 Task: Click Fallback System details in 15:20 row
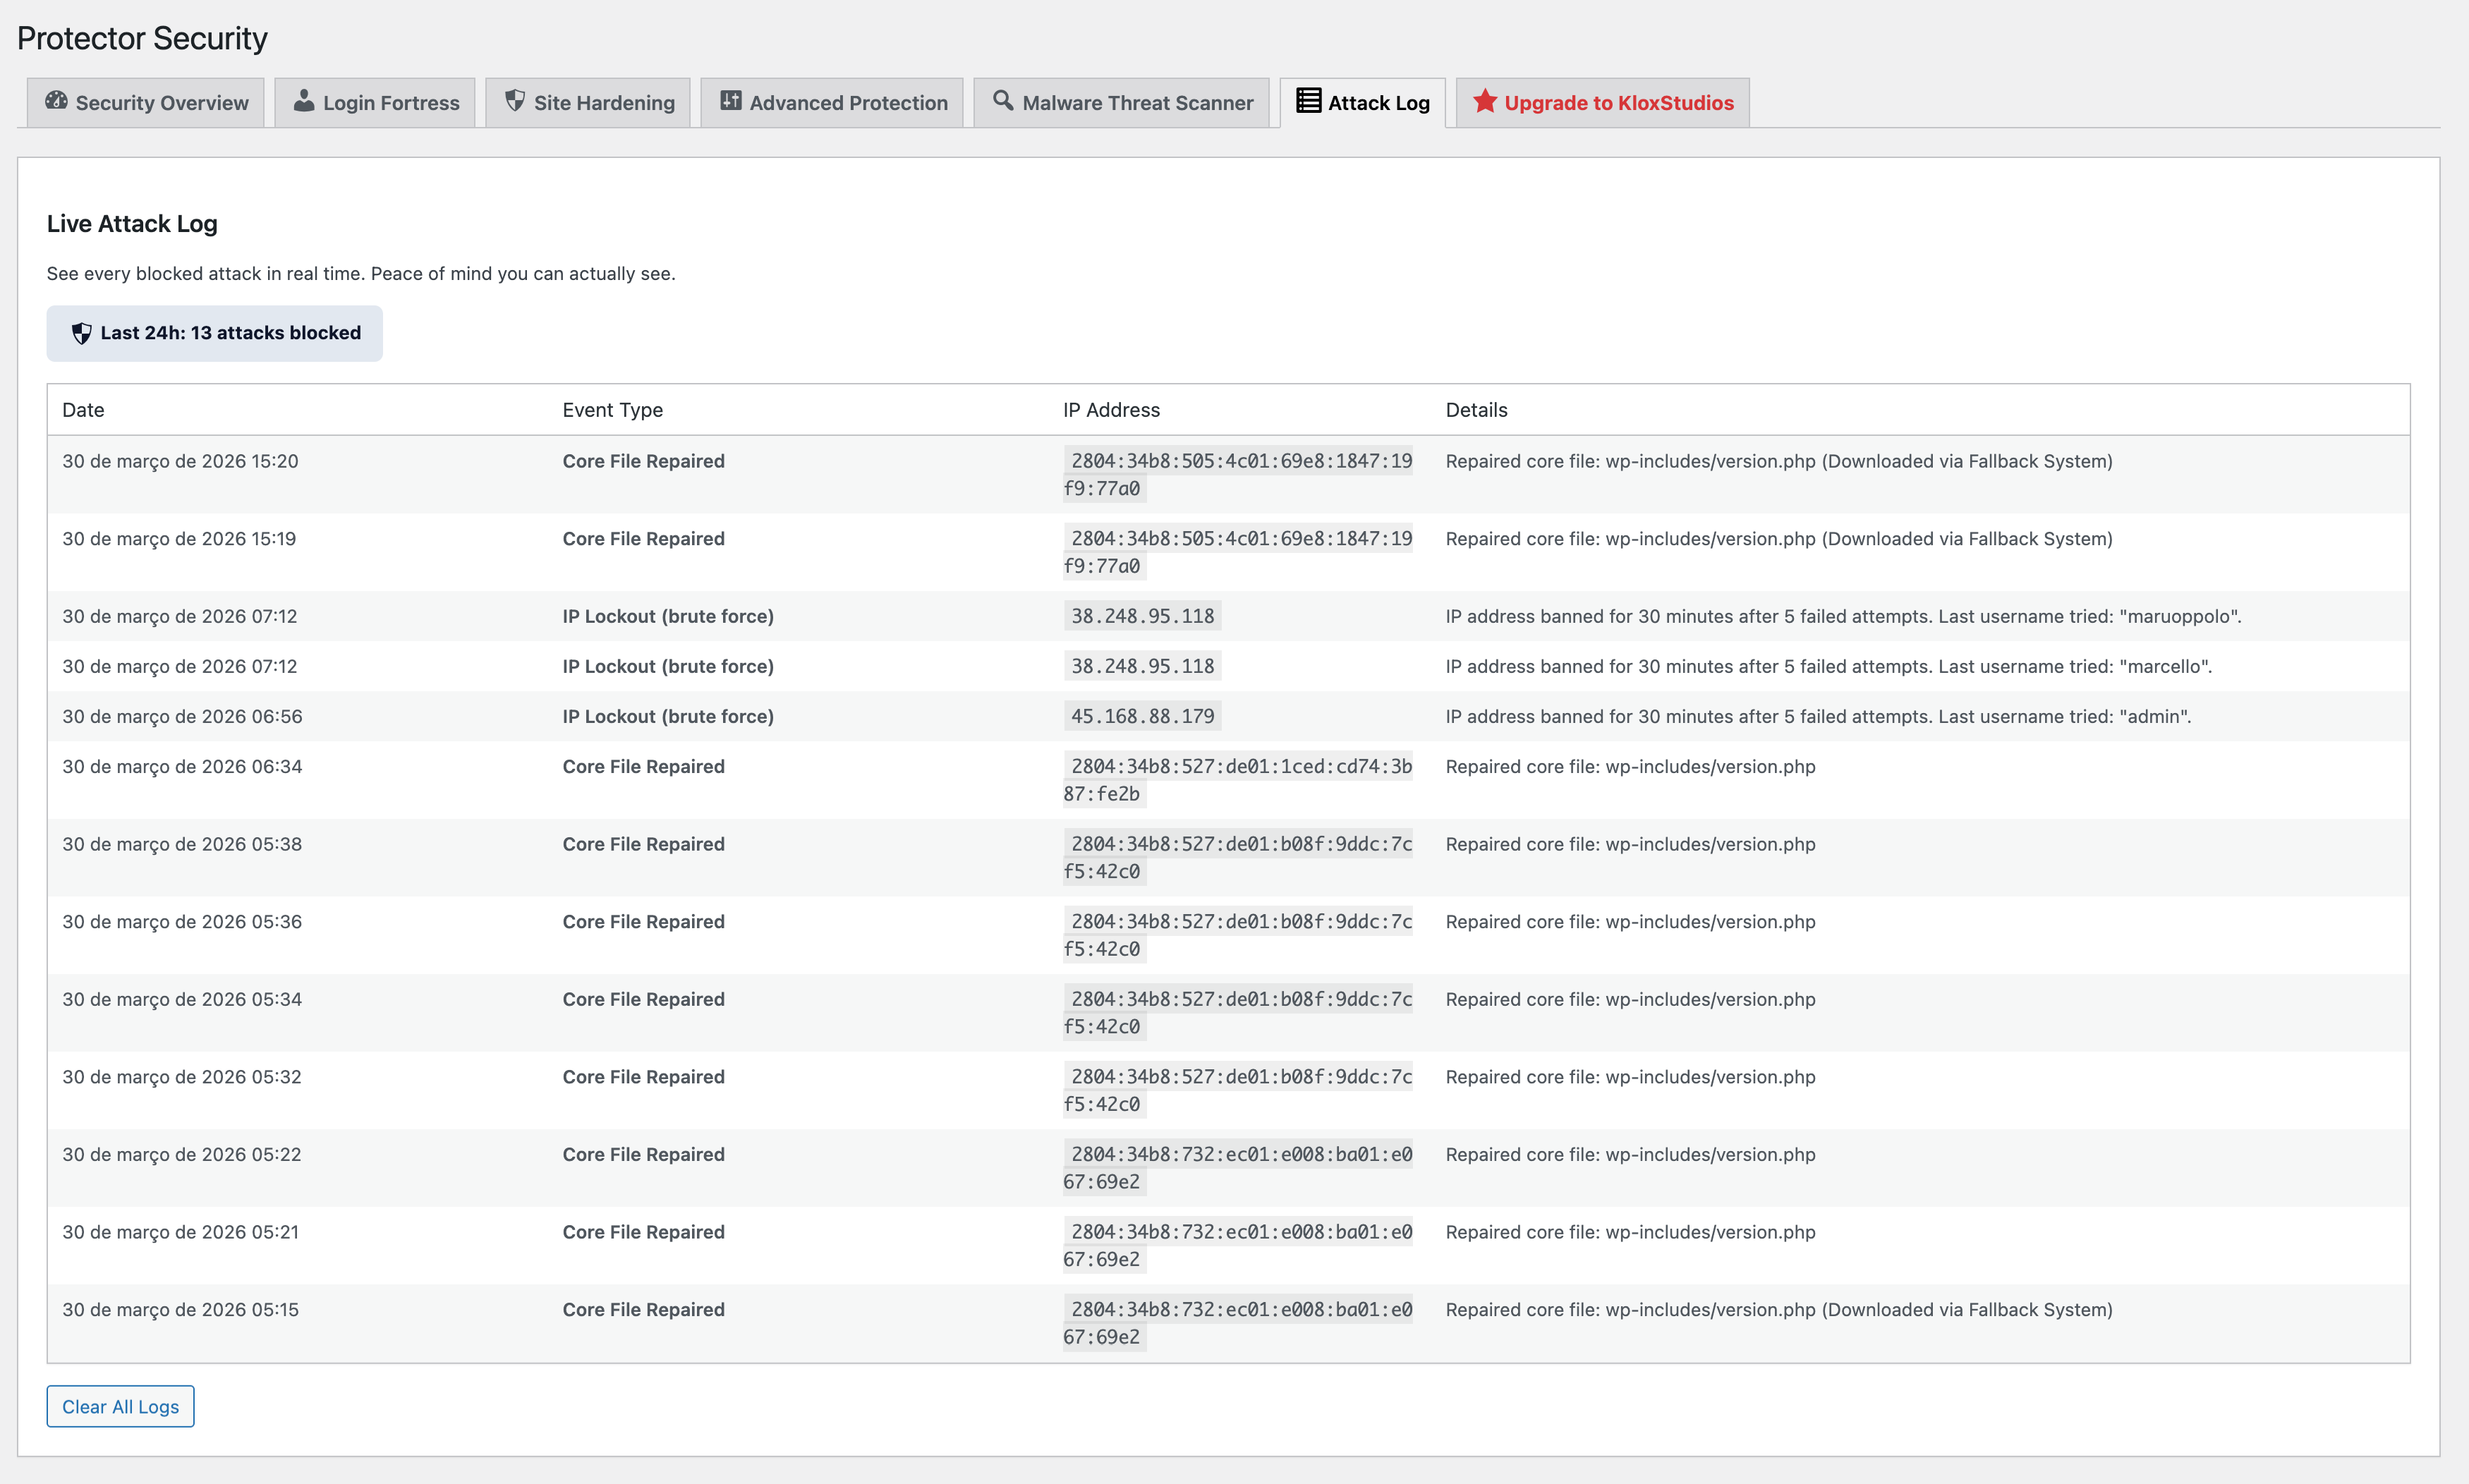pos(1779,461)
